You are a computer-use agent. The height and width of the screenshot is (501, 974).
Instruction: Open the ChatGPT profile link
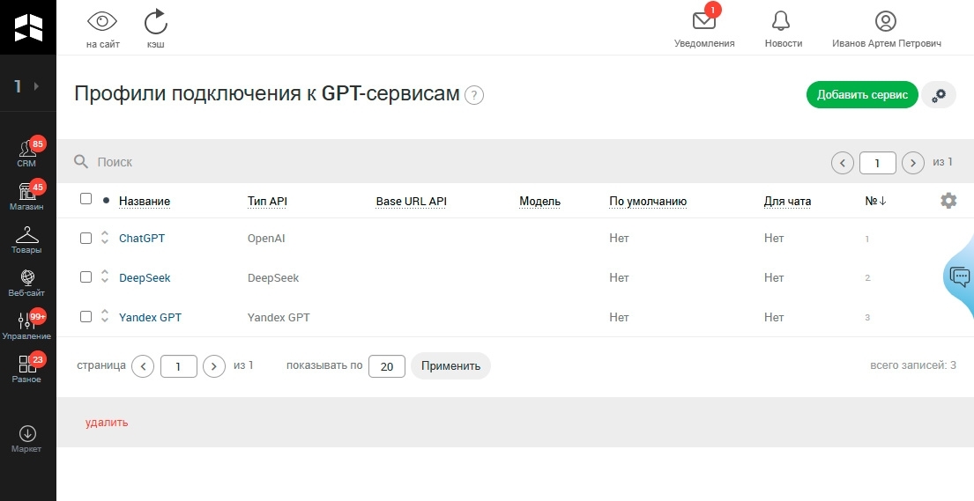coord(142,239)
